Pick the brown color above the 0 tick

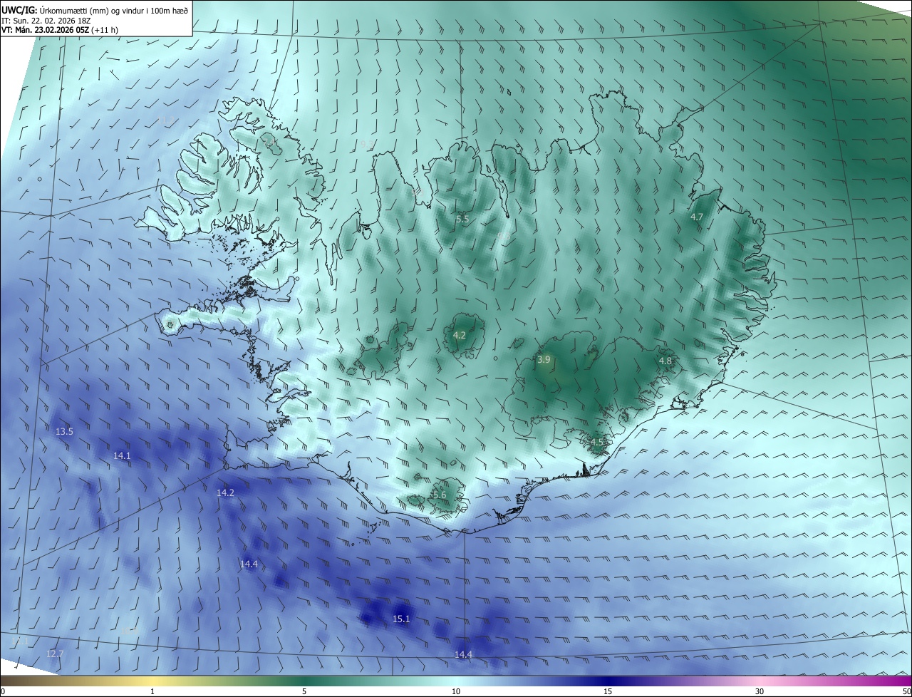click(4, 681)
